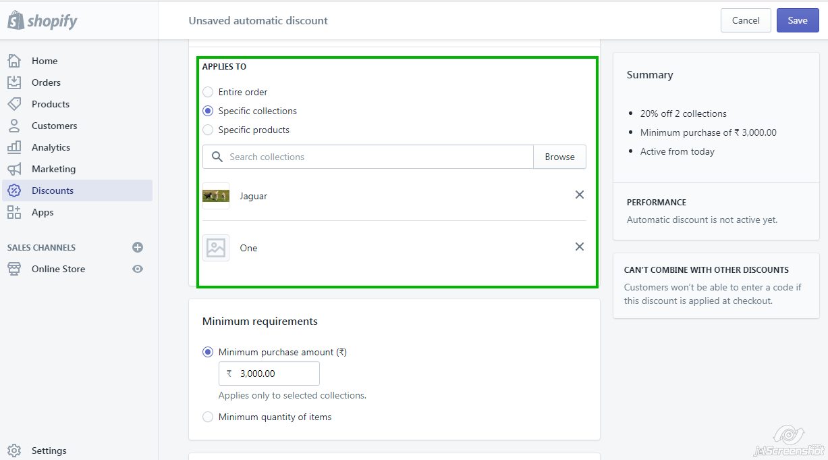This screenshot has width=828, height=460.
Task: Click the One collection name
Action: click(249, 248)
